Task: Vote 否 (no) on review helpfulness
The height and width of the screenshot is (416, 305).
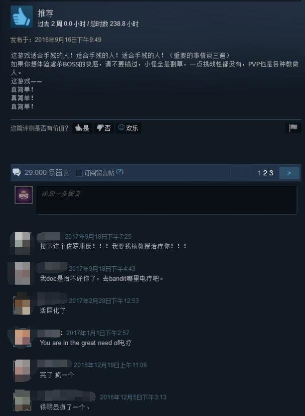Action: click(x=104, y=128)
